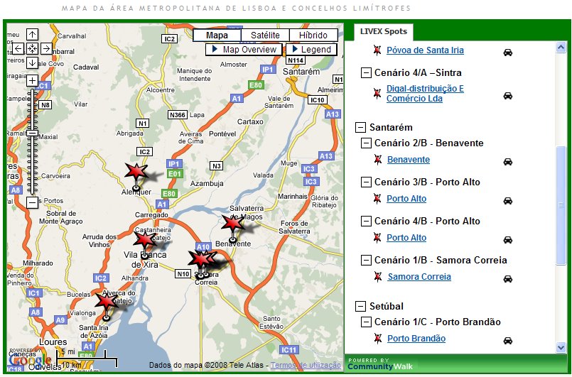The image size is (572, 377).
Task: Open the Porto Alto link under Cenário 3/B
Action: coord(406,199)
